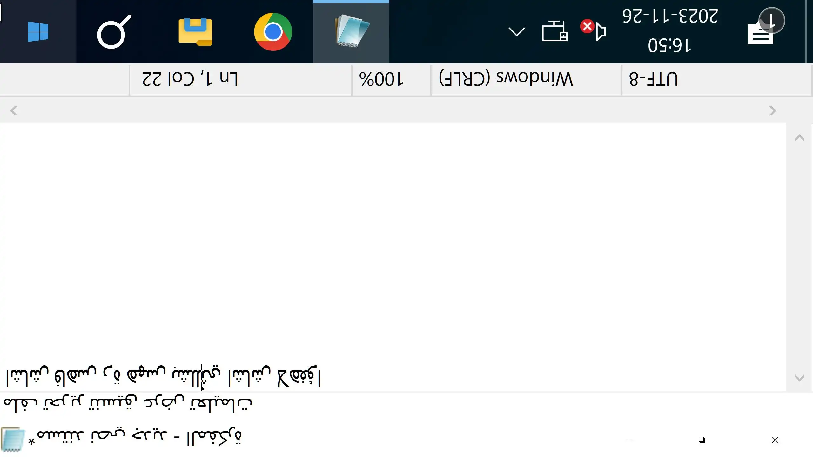This screenshot has width=813, height=457.
Task: Open the Windows Start menu
Action: click(x=38, y=32)
